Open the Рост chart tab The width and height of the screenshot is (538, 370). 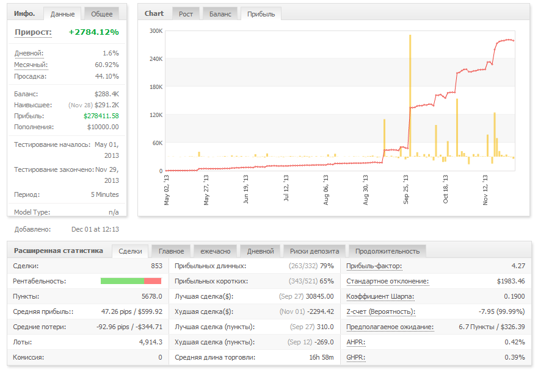185,14
